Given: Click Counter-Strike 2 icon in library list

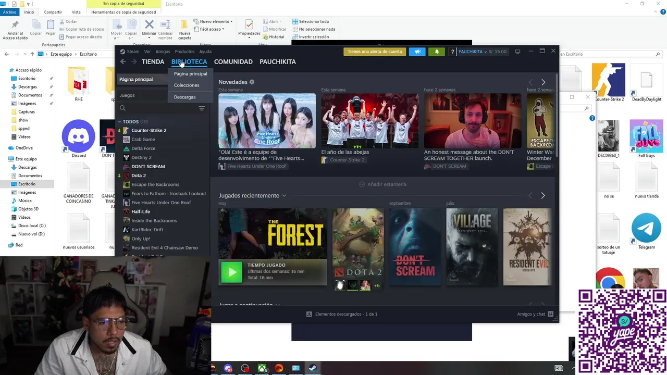Looking at the screenshot, I should pyautogui.click(x=126, y=130).
